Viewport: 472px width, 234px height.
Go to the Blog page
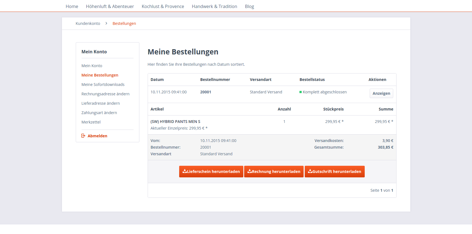(249, 6)
